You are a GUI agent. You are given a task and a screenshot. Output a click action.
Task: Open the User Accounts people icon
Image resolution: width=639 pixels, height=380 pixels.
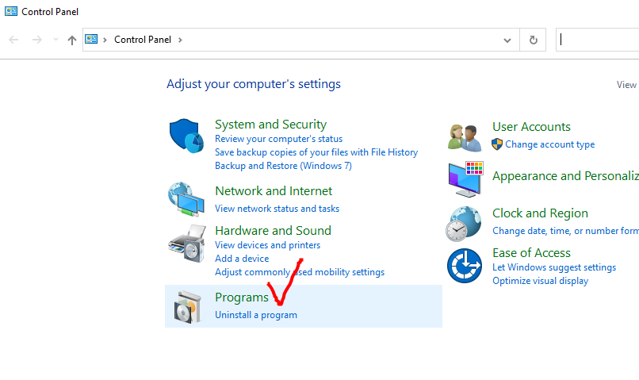pos(464,138)
